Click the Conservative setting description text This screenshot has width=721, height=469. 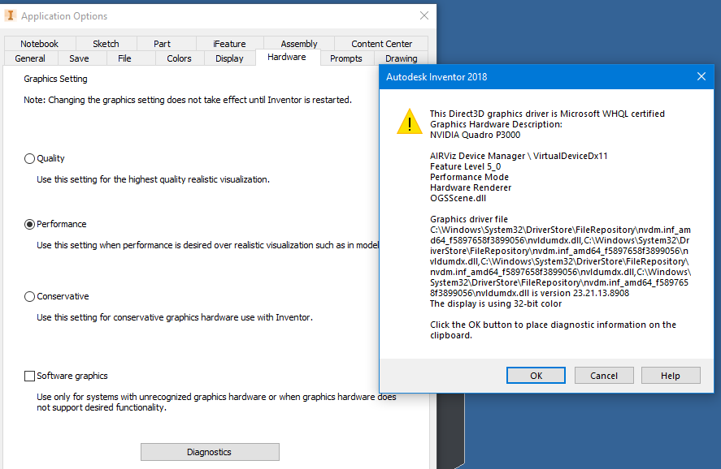(175, 317)
